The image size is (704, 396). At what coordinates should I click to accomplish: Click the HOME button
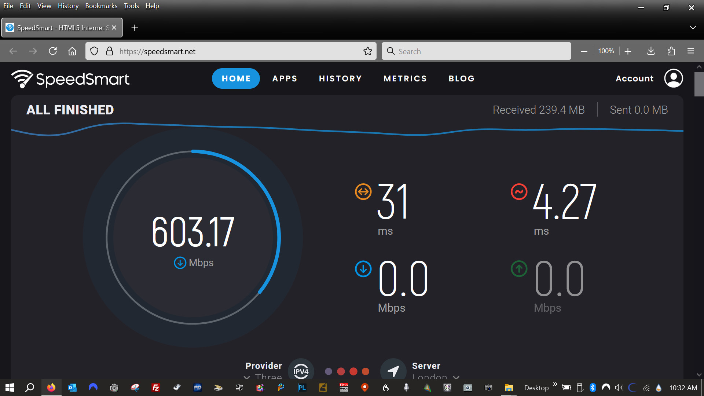[236, 78]
